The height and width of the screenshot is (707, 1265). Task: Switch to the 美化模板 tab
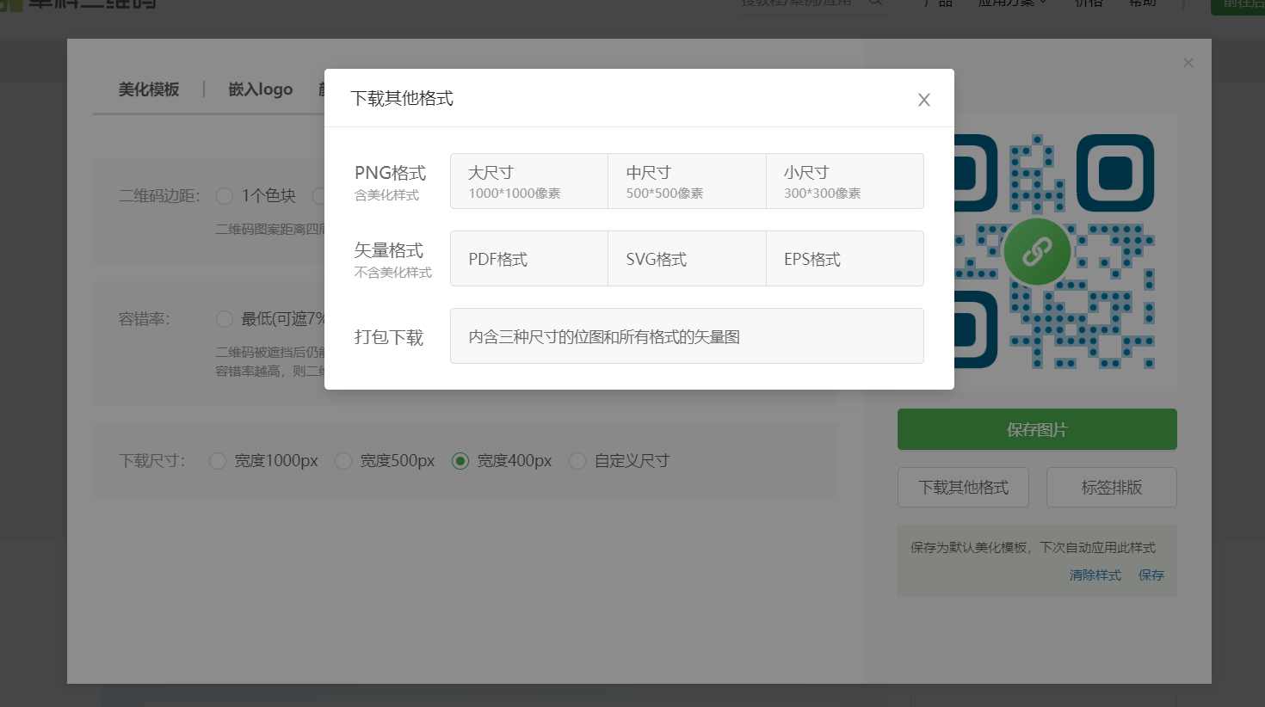(149, 89)
